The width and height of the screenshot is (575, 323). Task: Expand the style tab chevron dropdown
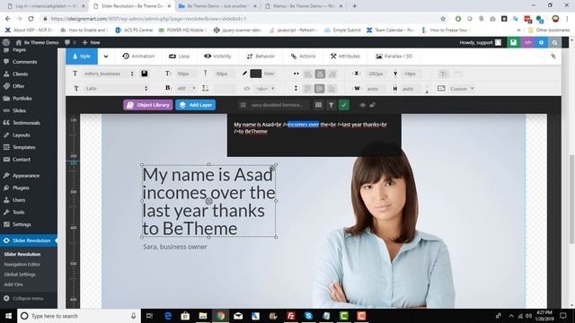coord(106,57)
